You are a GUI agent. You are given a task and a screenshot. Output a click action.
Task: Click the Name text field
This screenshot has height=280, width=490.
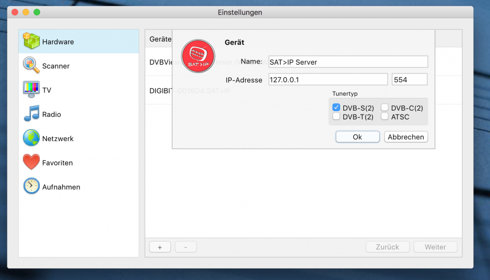coord(348,62)
